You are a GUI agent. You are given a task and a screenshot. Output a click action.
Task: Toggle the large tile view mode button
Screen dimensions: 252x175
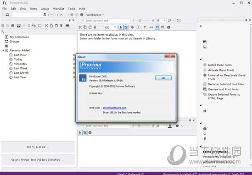(x=157, y=27)
